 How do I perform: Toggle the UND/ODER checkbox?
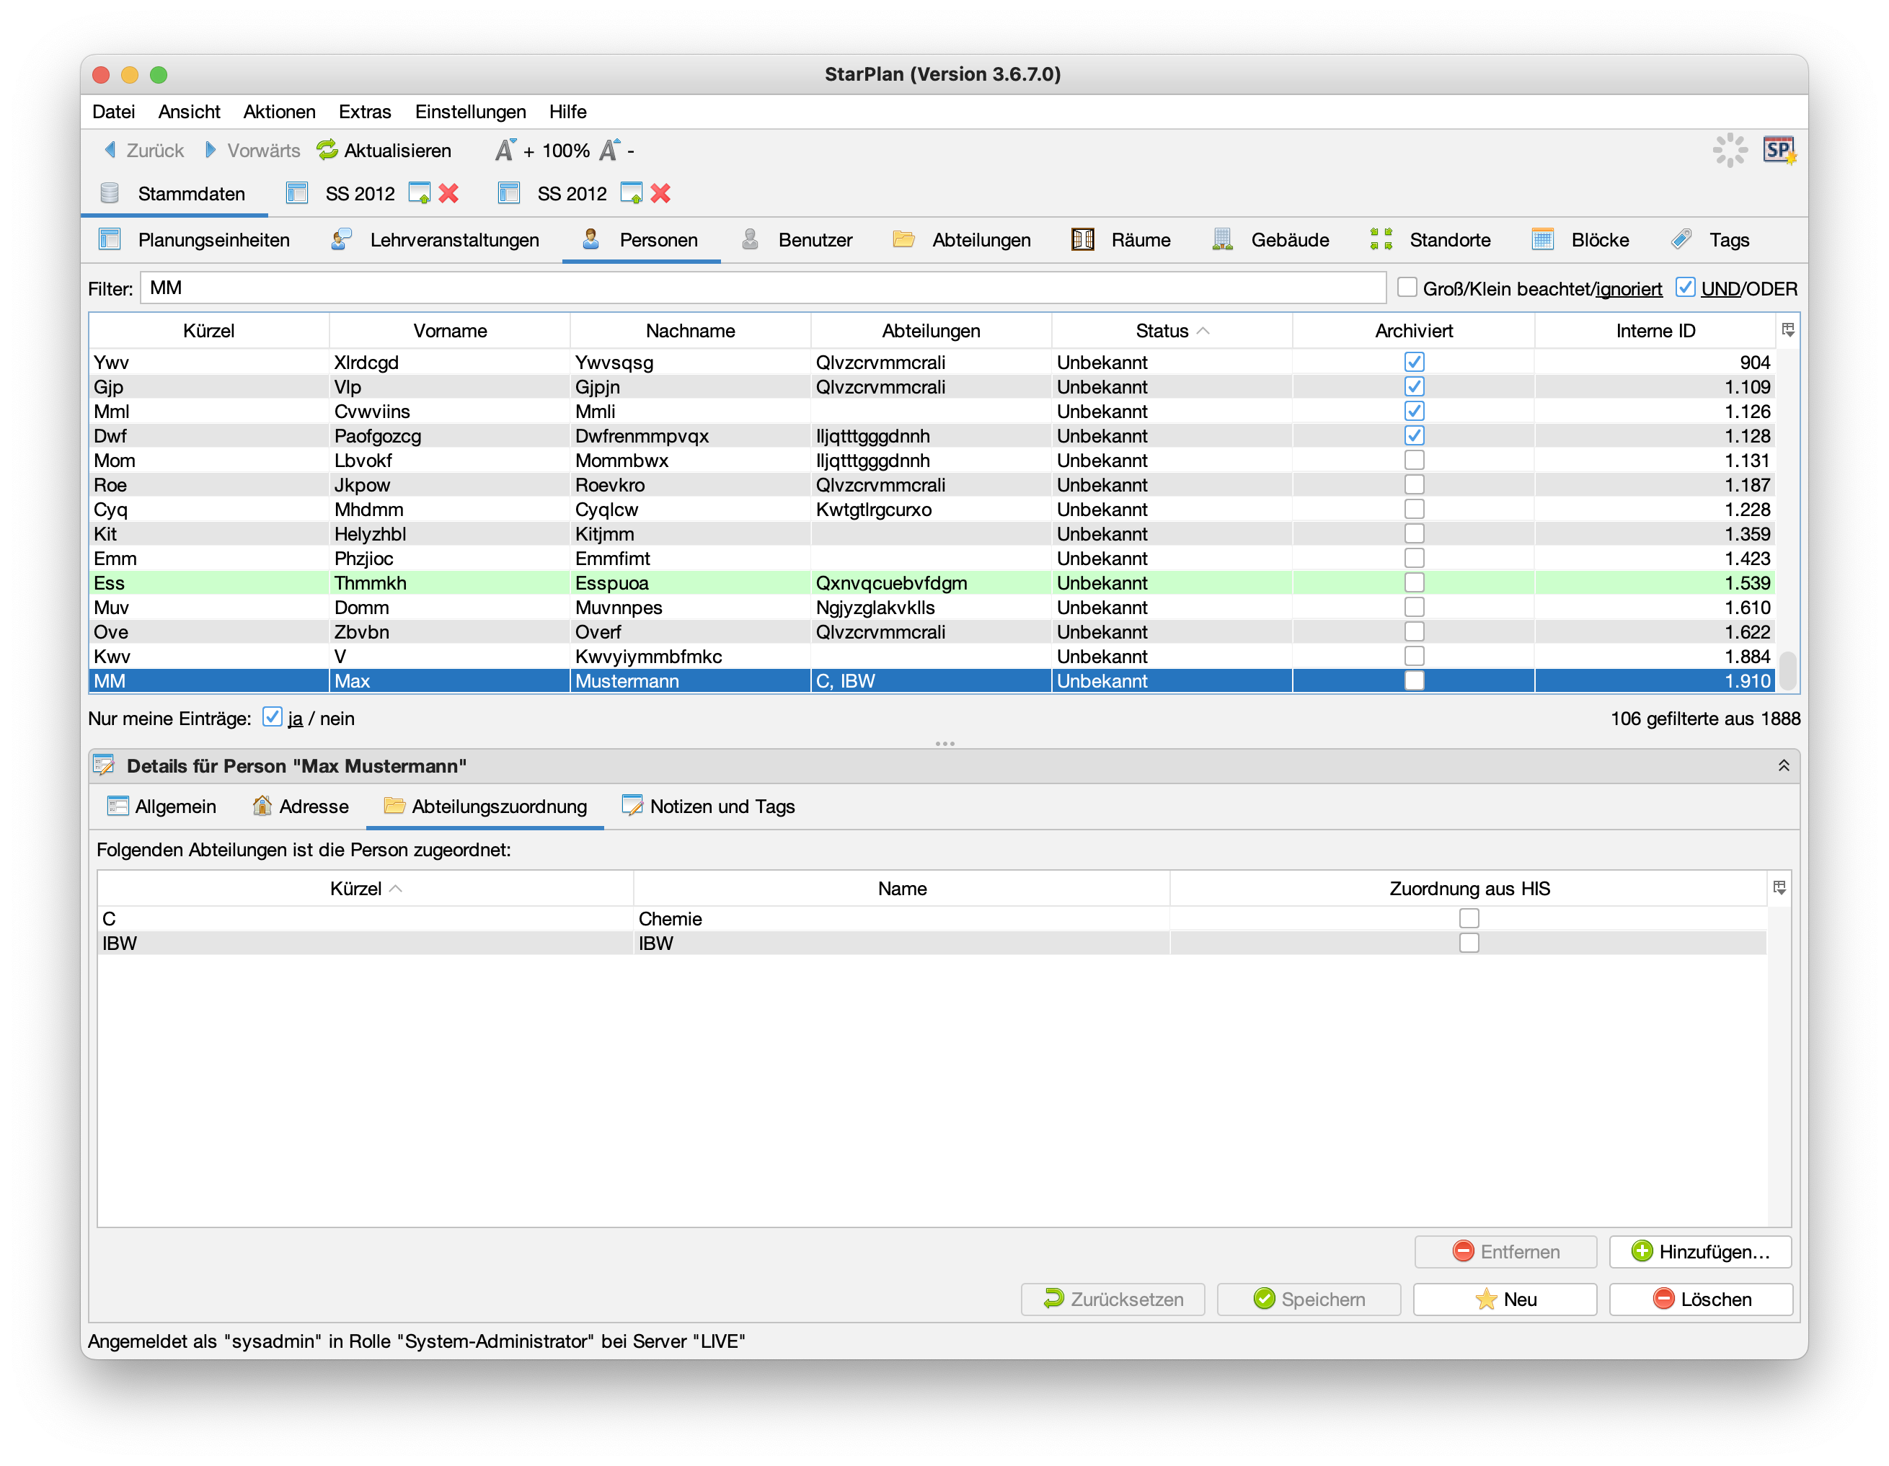1685,287
